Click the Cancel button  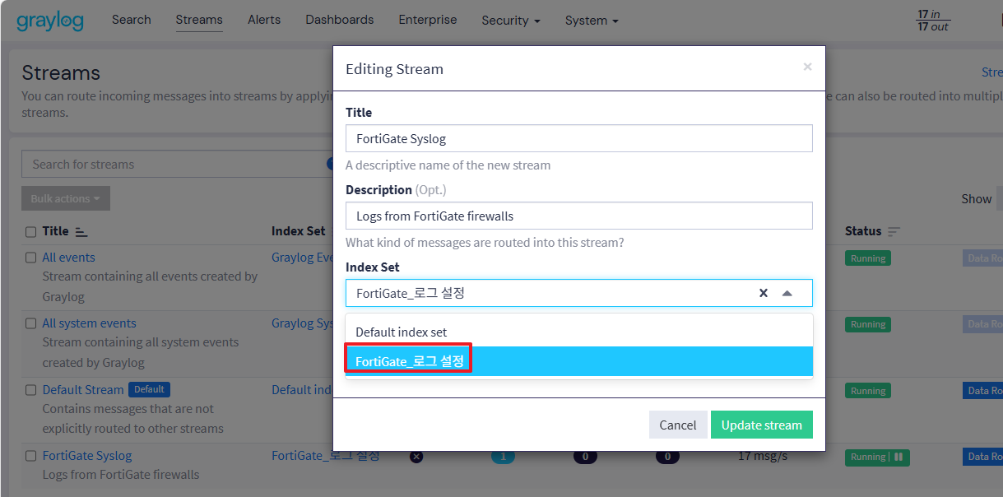point(678,425)
